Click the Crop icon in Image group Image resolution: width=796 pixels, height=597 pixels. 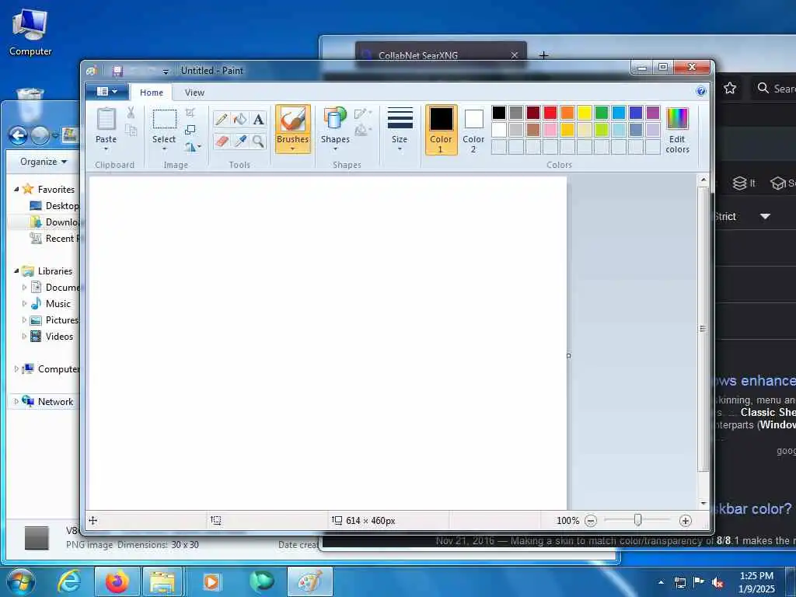coord(190,112)
